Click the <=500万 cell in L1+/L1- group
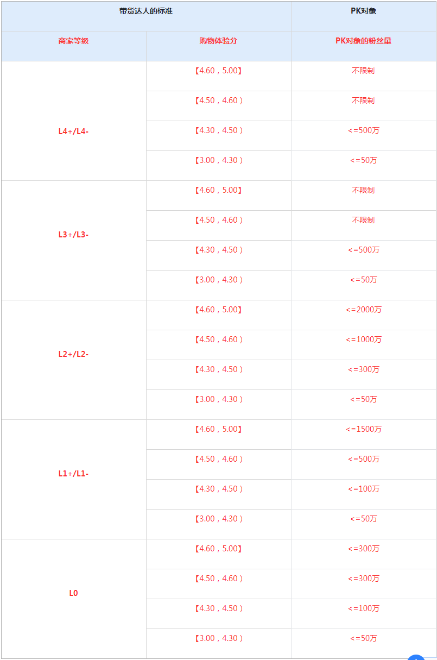 363,459
